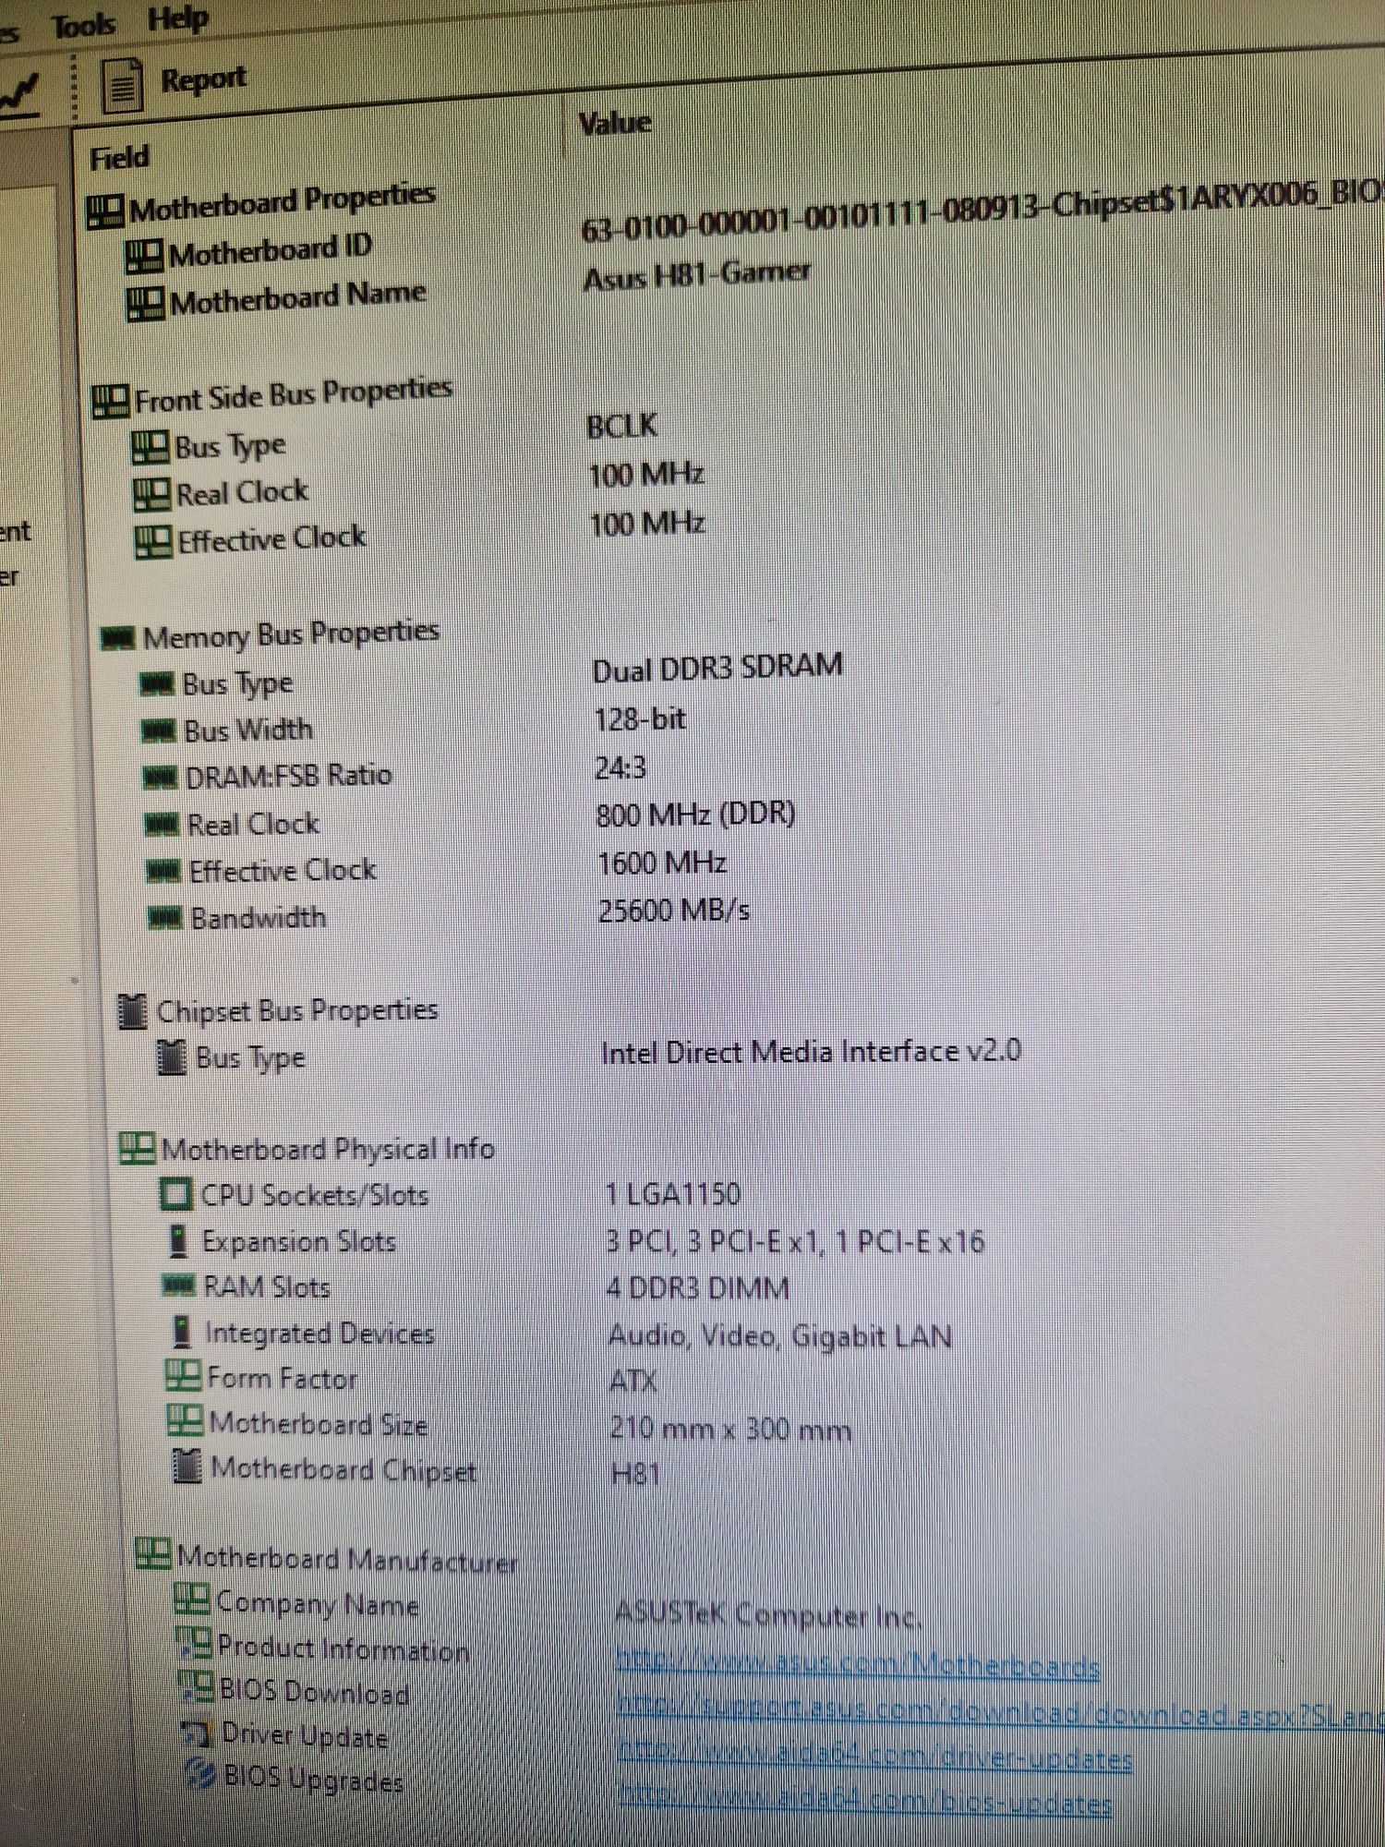
Task: Select the '128-bit' bus width value
Action: pyautogui.click(x=640, y=719)
